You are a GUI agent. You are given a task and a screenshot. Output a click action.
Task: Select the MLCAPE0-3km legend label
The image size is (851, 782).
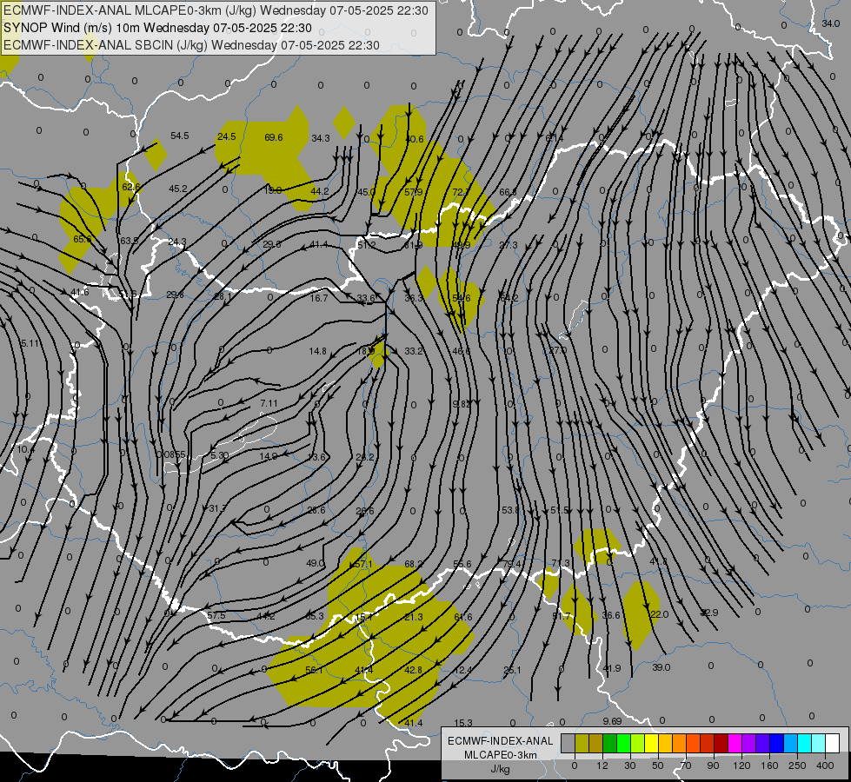pos(500,755)
